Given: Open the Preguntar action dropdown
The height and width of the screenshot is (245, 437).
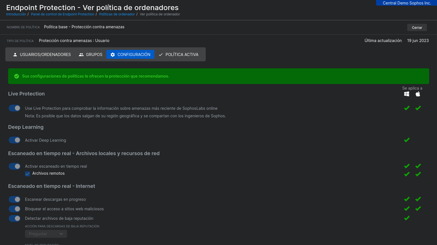Looking at the screenshot, I should [x=46, y=234].
